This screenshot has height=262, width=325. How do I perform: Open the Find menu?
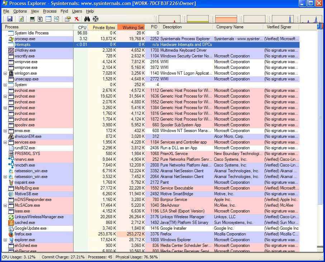64,11
